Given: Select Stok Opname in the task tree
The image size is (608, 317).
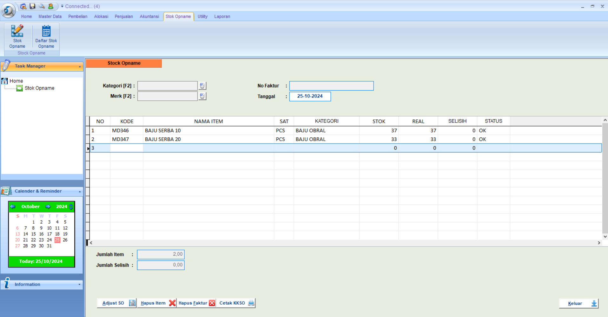Looking at the screenshot, I should click(x=39, y=88).
